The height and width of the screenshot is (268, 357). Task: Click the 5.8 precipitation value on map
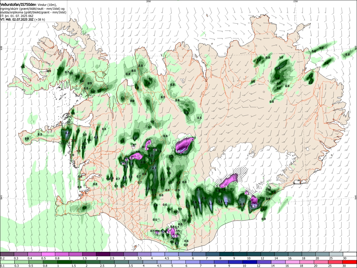pos(211,204)
